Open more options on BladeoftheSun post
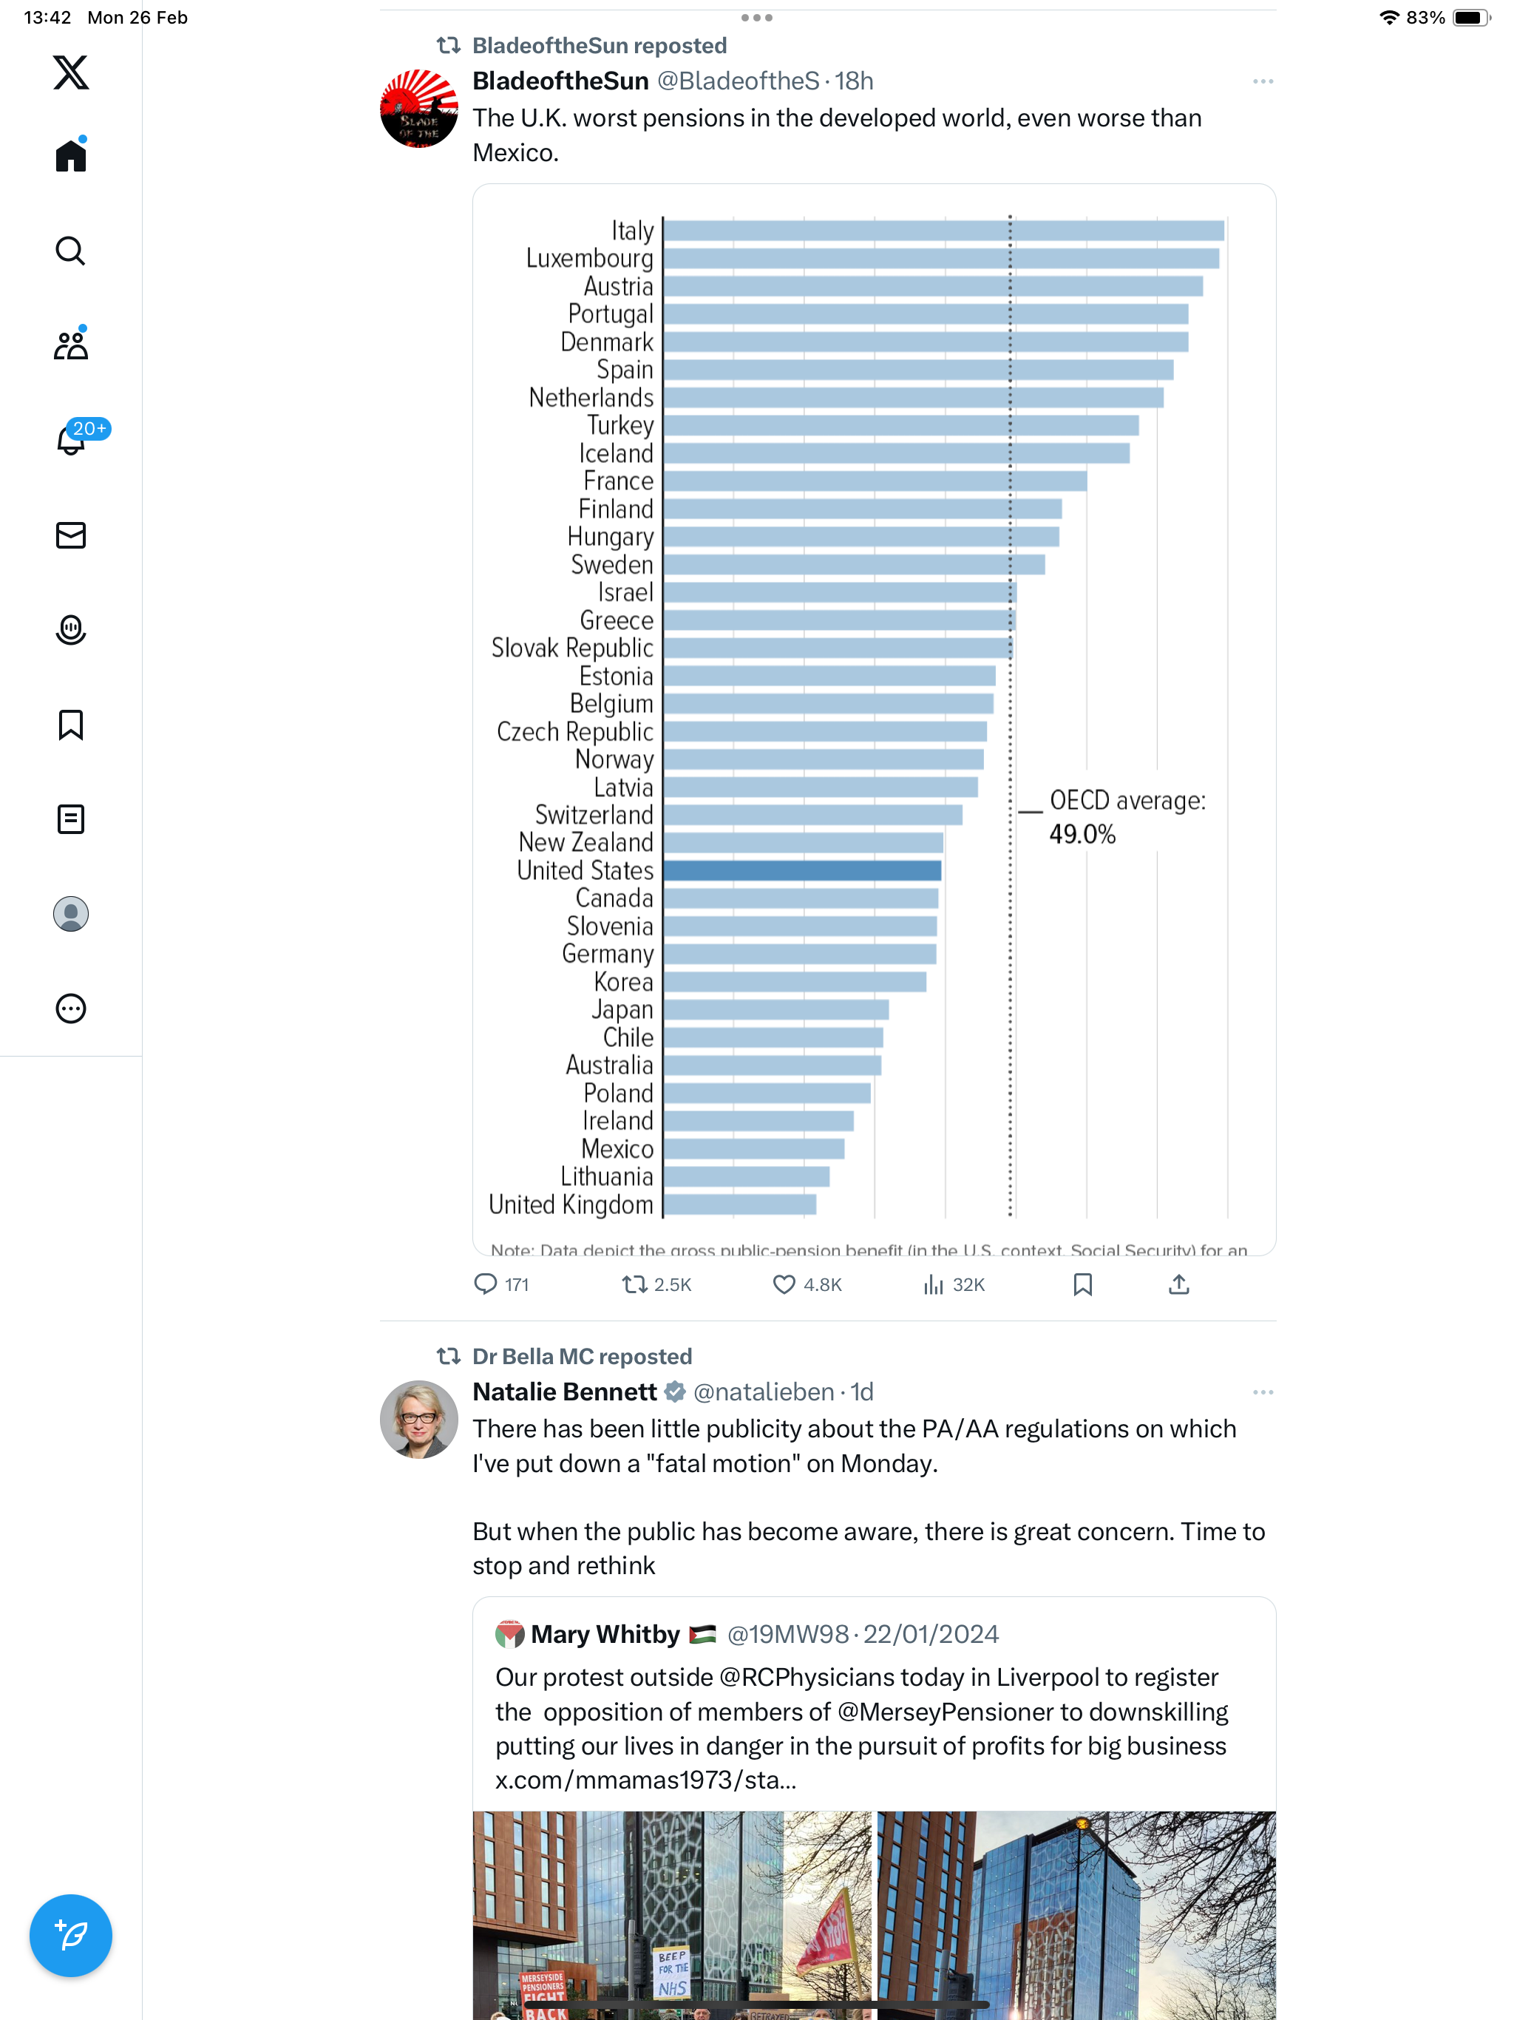The width and height of the screenshot is (1514, 2020). (x=1263, y=81)
